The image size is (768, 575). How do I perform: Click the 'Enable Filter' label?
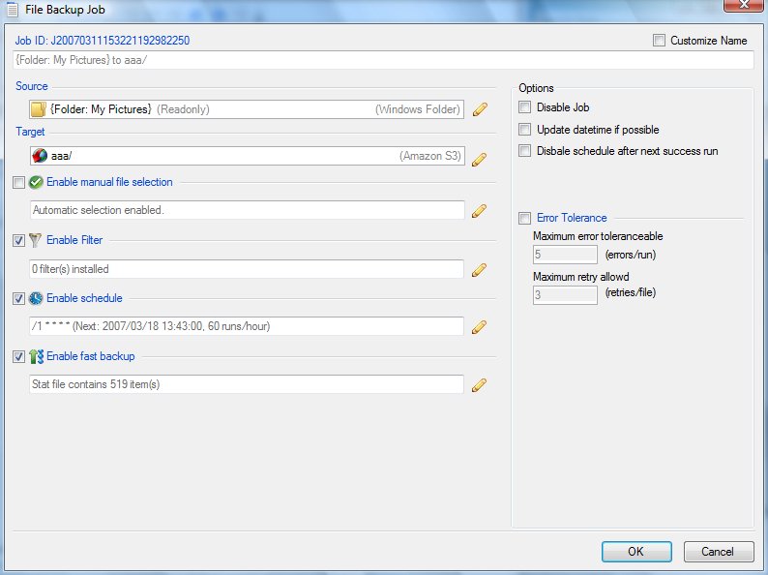[74, 240]
